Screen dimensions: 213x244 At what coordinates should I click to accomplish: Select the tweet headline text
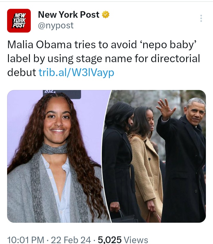point(104,59)
